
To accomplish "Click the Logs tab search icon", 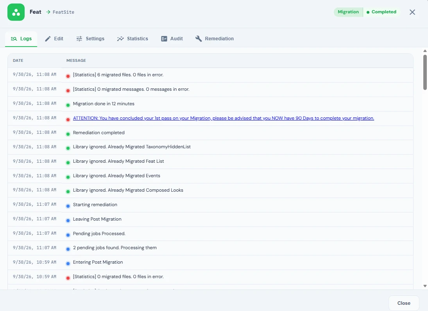I will 14,39.
